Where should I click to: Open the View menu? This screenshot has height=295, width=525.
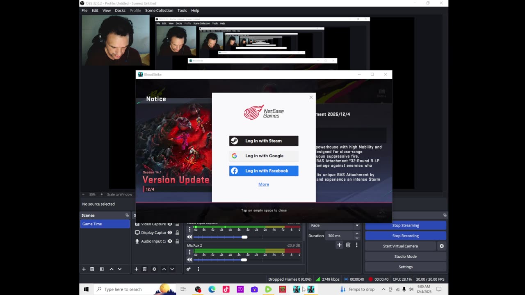[x=107, y=11]
